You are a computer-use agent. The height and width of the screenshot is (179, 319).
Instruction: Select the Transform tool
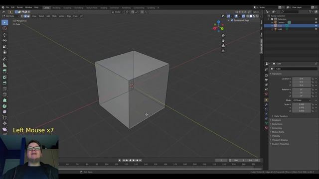click(4, 52)
